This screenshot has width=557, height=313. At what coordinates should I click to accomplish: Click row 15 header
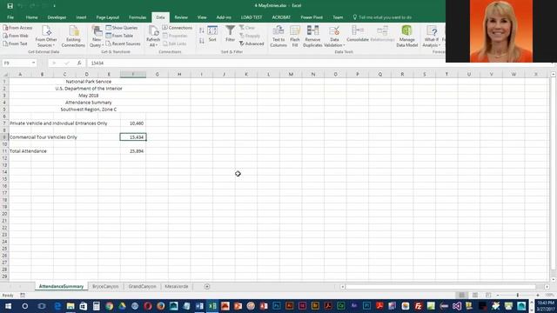coord(4,179)
